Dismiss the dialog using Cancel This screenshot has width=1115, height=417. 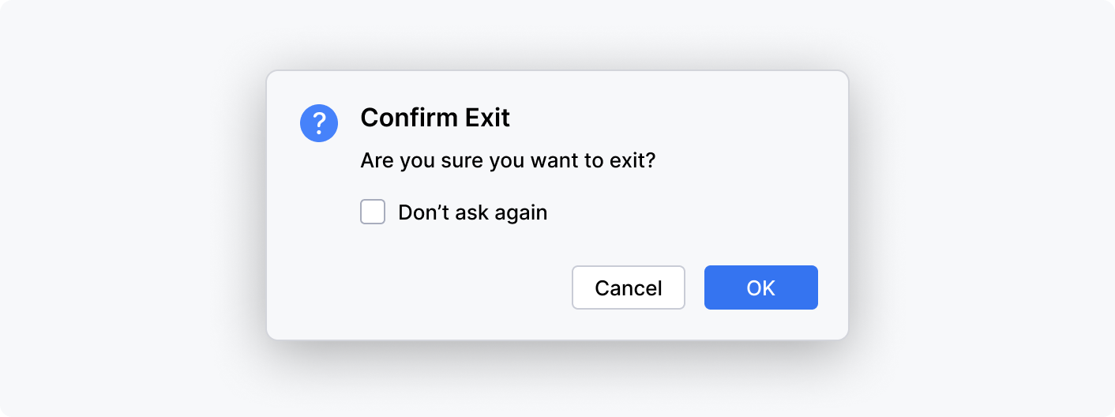(x=628, y=287)
